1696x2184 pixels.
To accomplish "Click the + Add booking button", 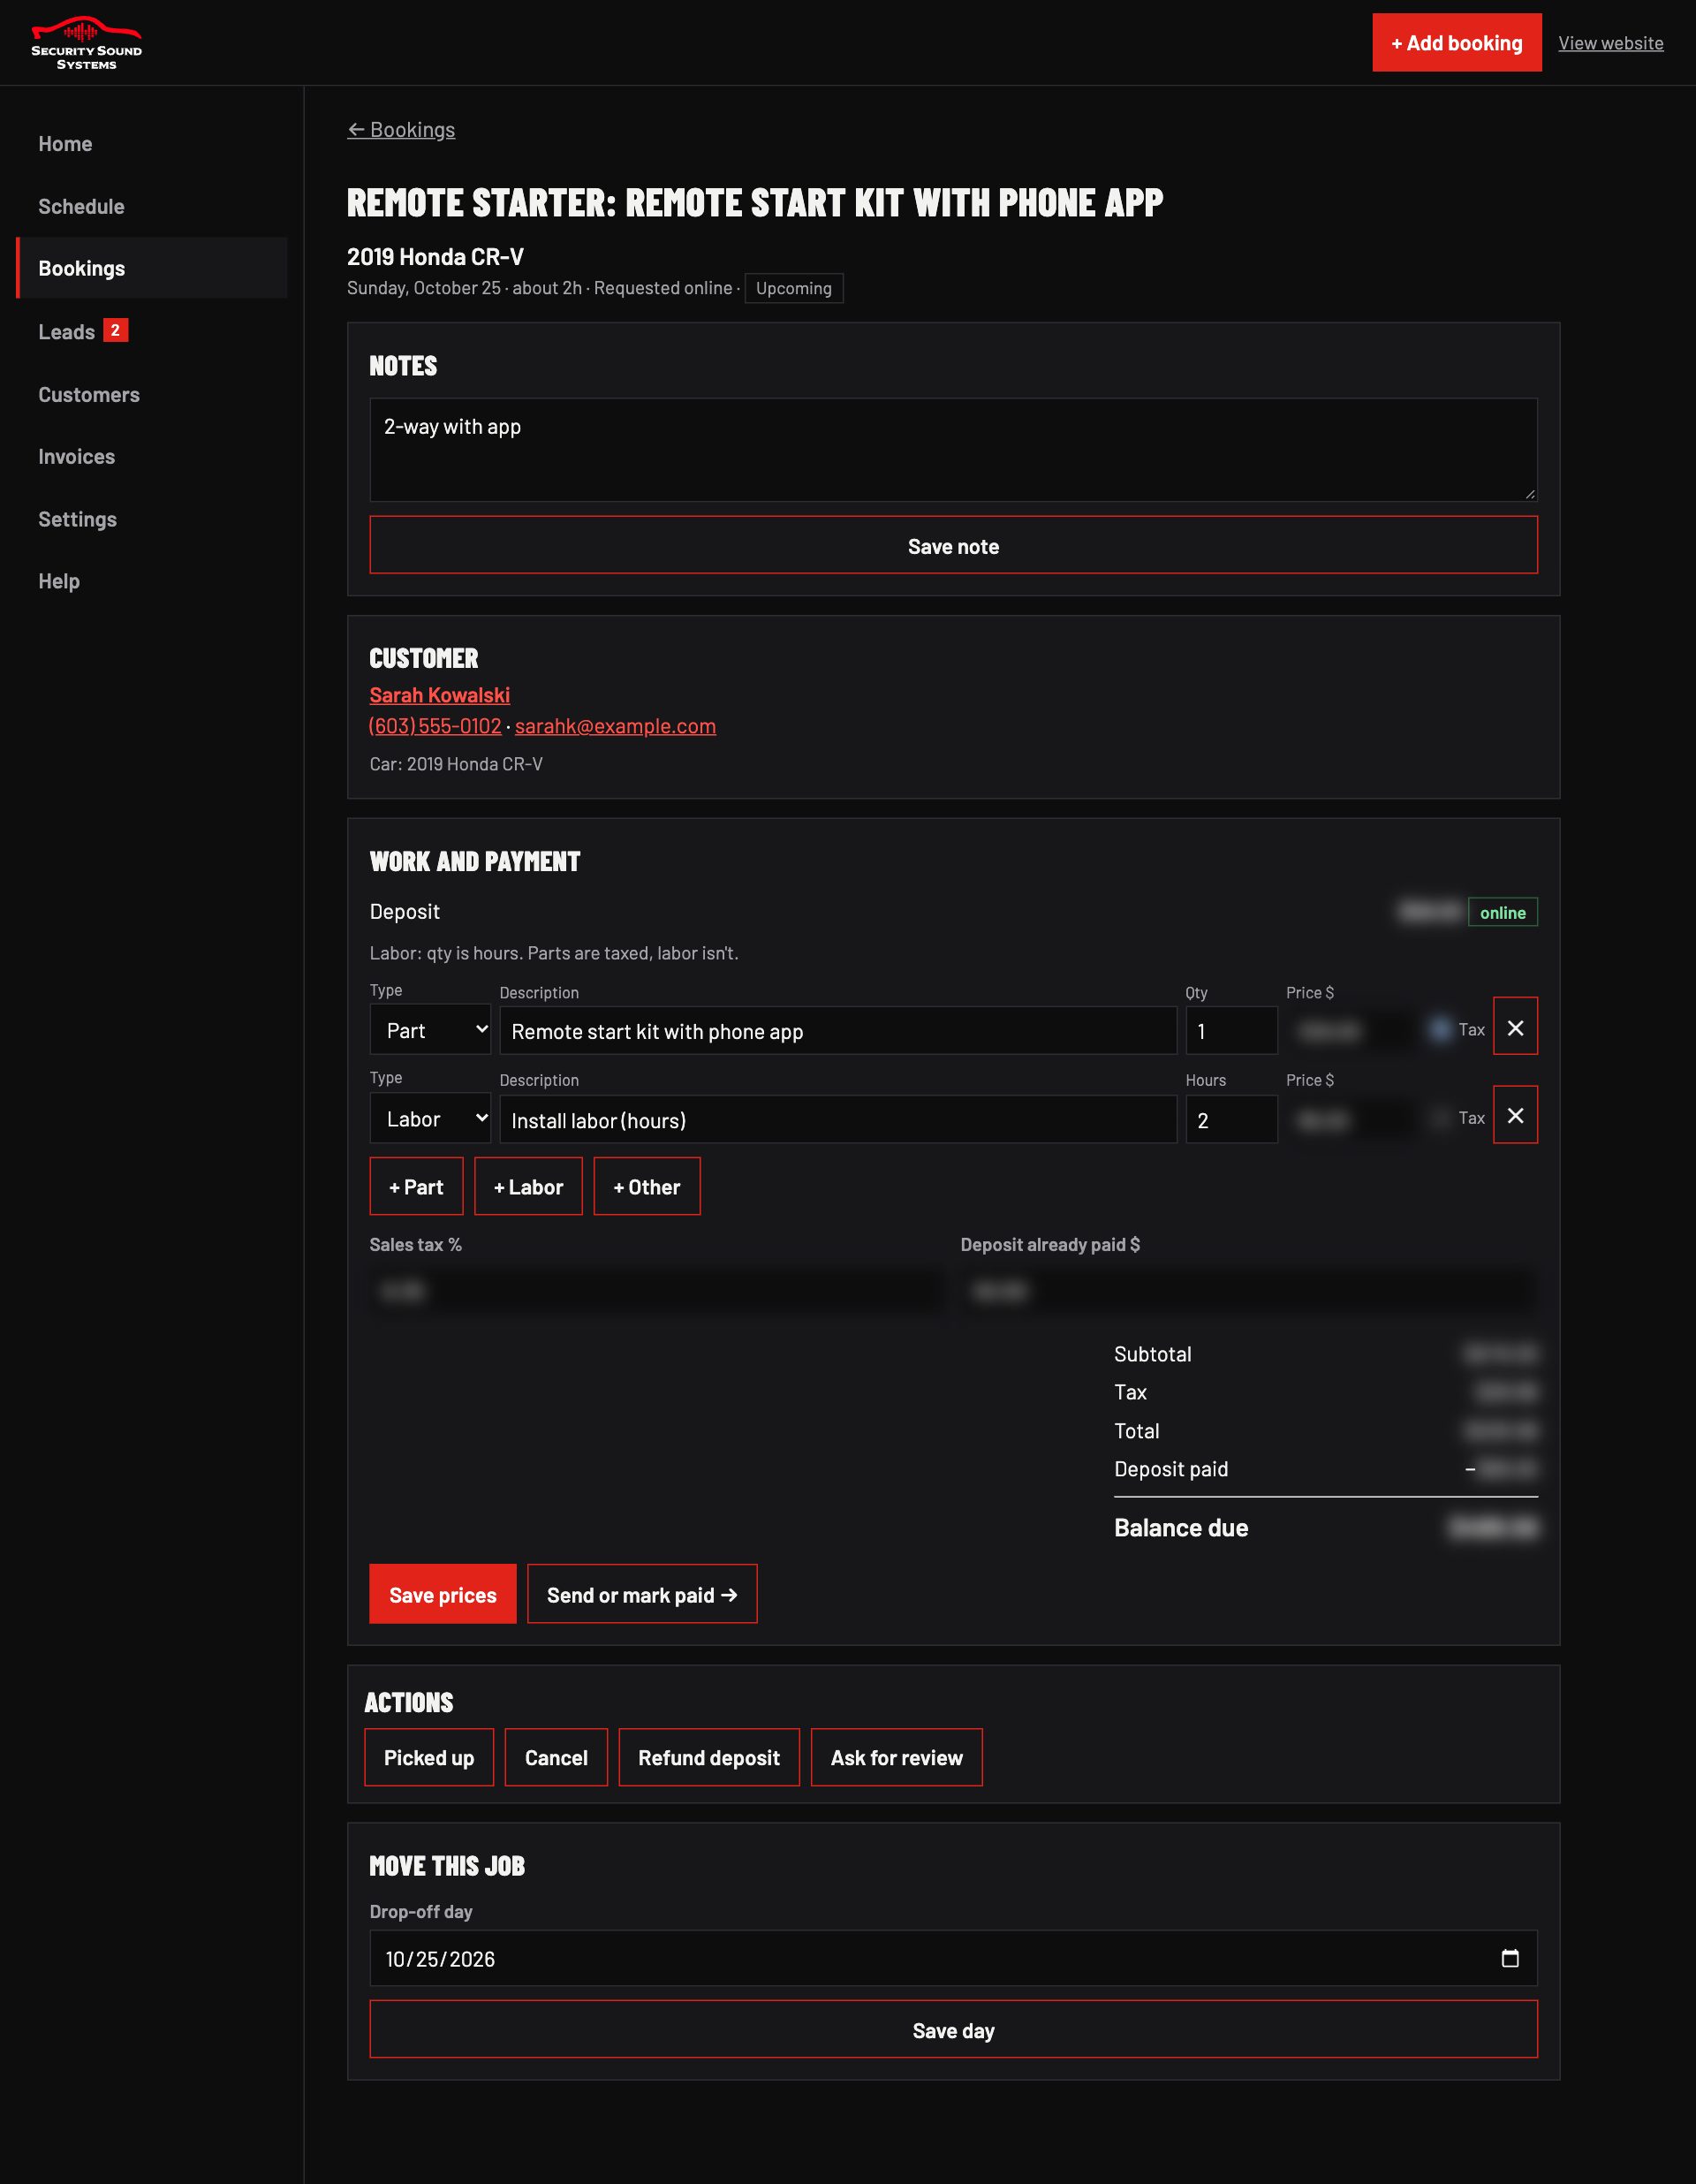I will tap(1456, 43).
